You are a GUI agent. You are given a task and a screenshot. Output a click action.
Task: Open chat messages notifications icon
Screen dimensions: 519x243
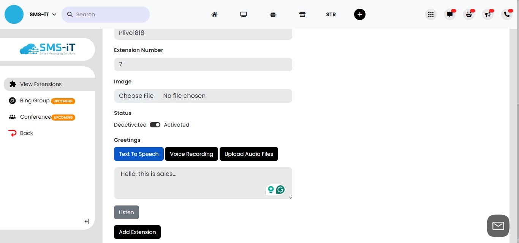click(450, 14)
